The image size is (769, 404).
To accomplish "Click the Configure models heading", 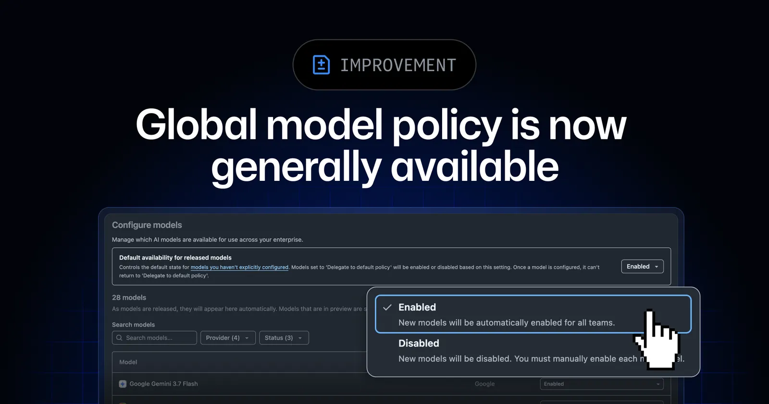I will pos(147,225).
